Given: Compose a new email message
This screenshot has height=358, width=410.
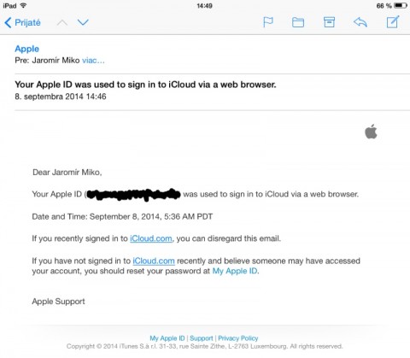Looking at the screenshot, I should (393, 21).
